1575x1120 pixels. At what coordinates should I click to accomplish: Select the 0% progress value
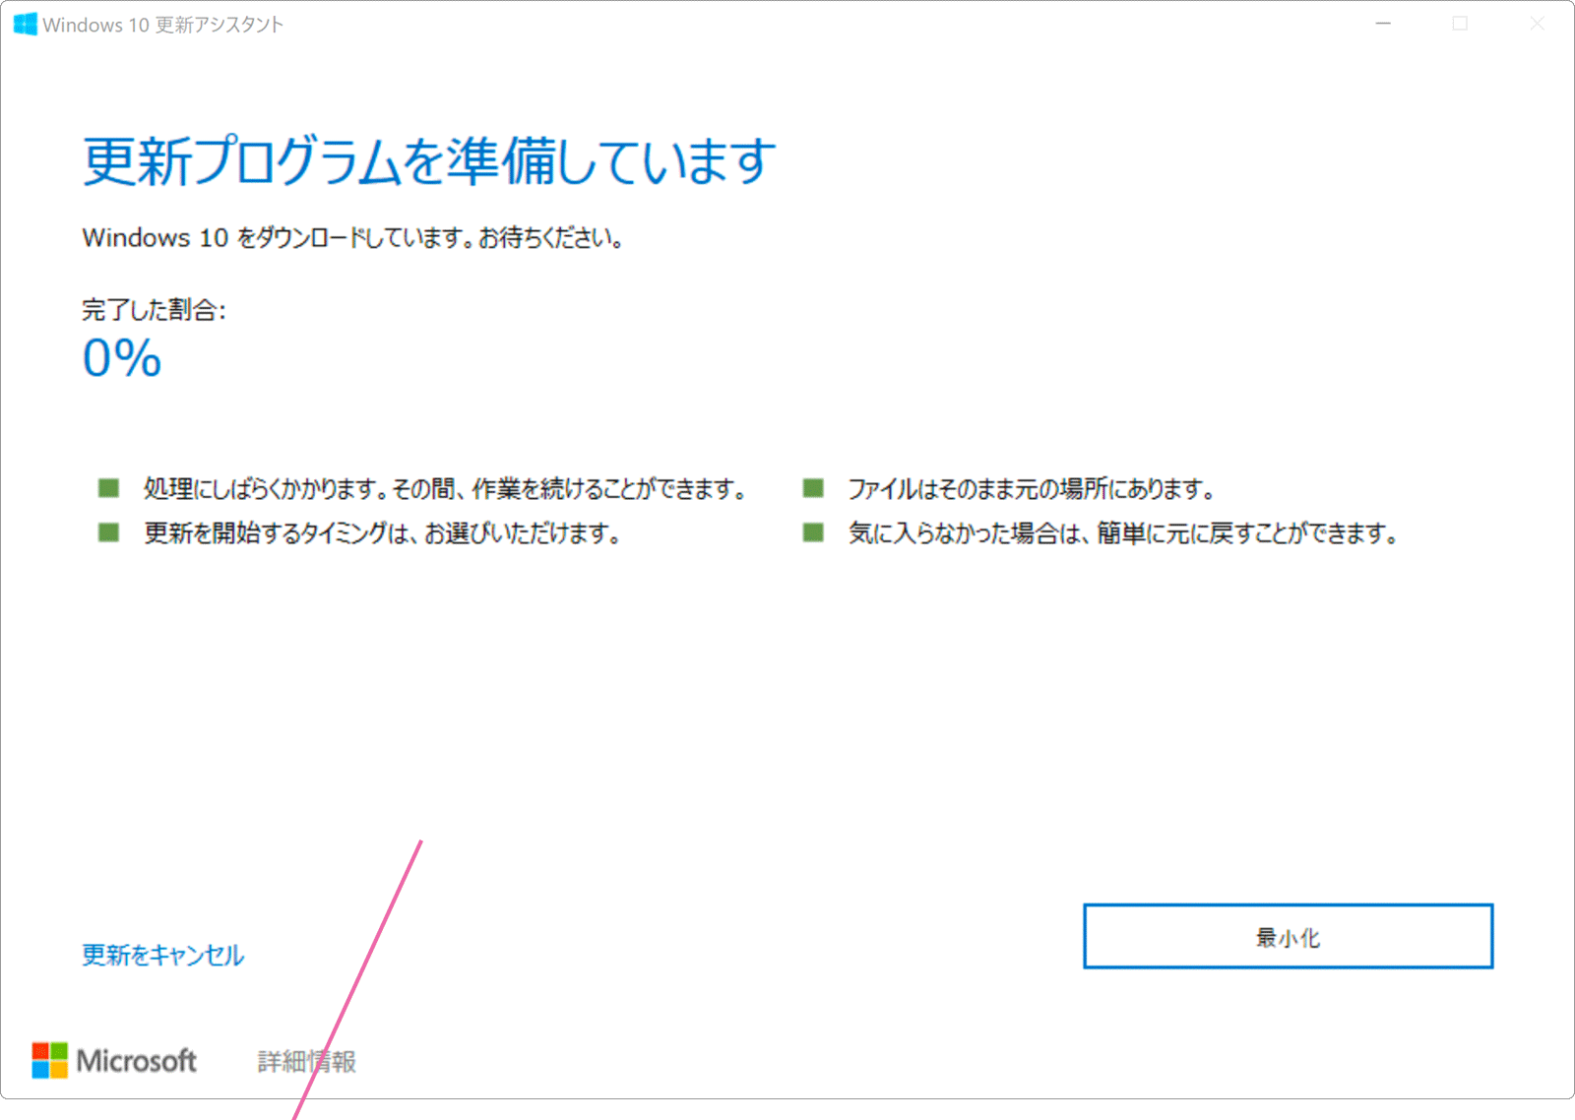[x=122, y=357]
